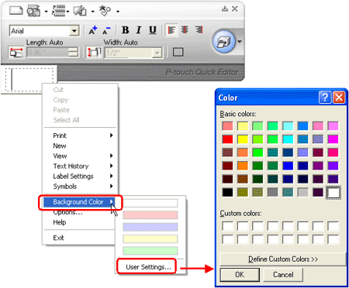The image size is (349, 288).
Task: Pick the lavender background color bar
Action: [150, 227]
